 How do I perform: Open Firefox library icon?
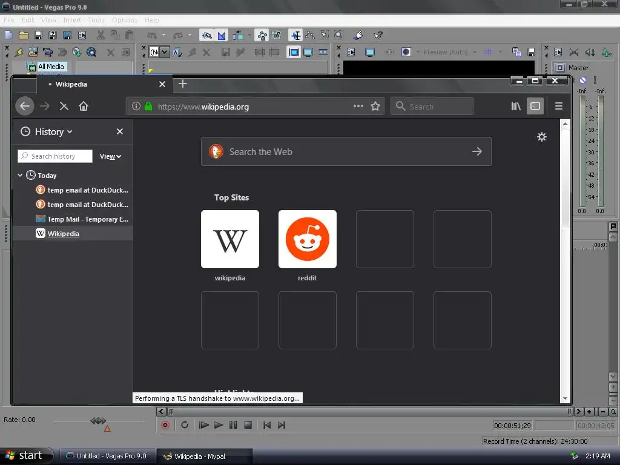click(x=516, y=107)
